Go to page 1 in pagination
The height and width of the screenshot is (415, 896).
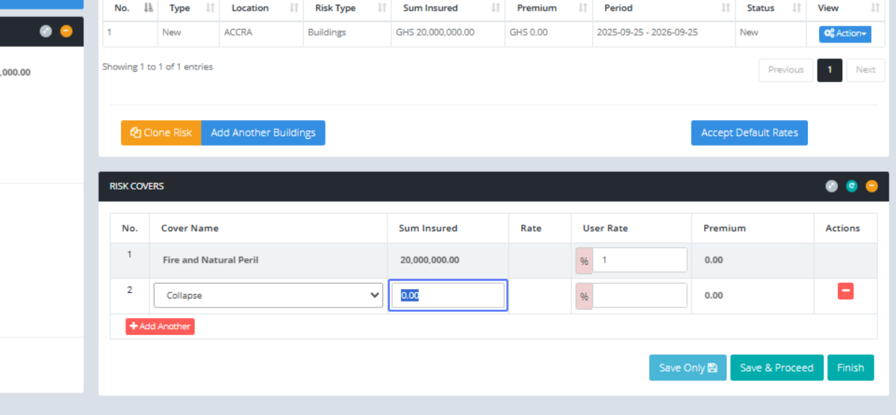(x=830, y=69)
